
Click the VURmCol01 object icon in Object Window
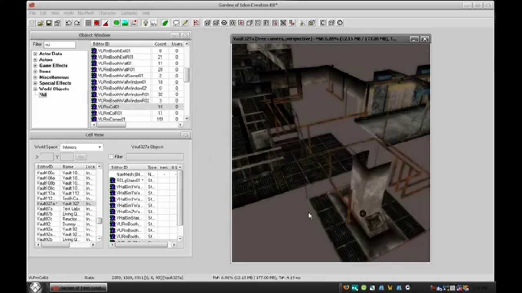pyautogui.click(x=94, y=107)
